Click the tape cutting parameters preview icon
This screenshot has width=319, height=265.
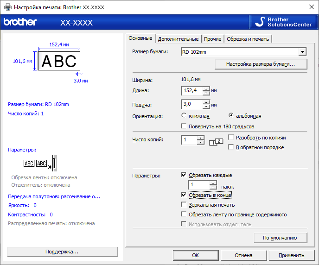[40, 163]
